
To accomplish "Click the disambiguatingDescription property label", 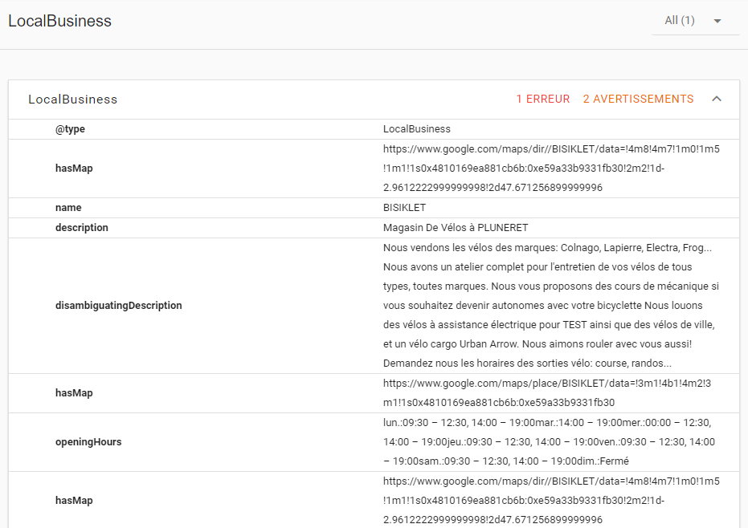I will coord(118,306).
